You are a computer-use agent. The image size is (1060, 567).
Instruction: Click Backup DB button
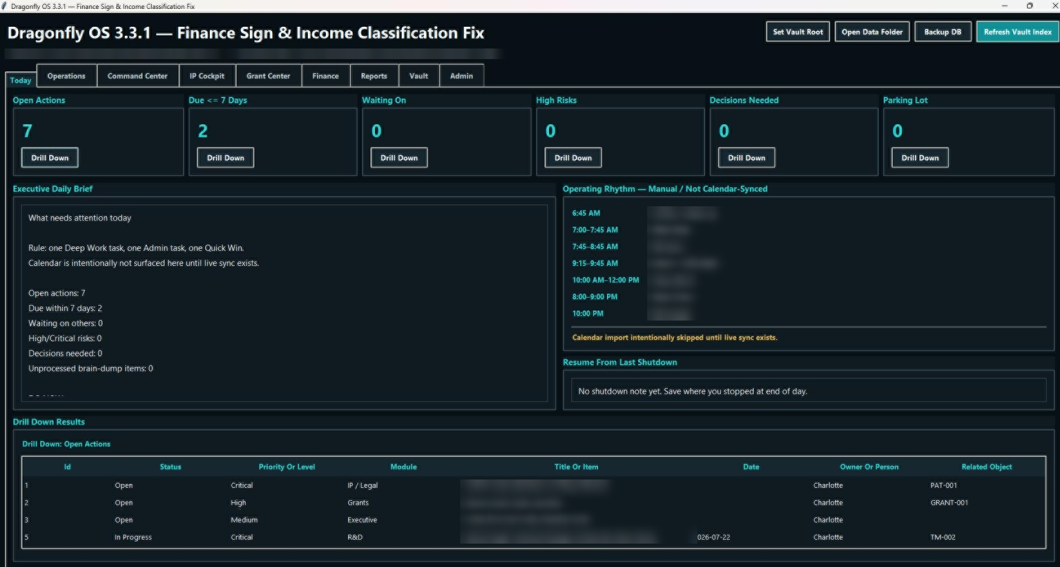pyautogui.click(x=943, y=32)
